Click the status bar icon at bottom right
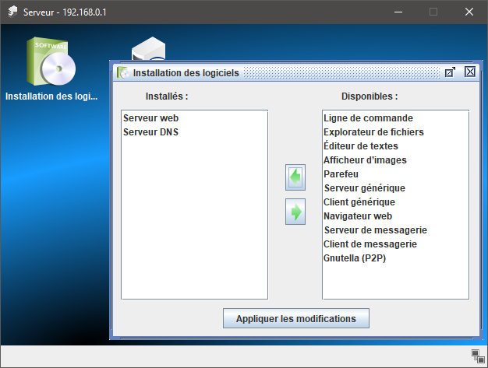 [x=477, y=356]
